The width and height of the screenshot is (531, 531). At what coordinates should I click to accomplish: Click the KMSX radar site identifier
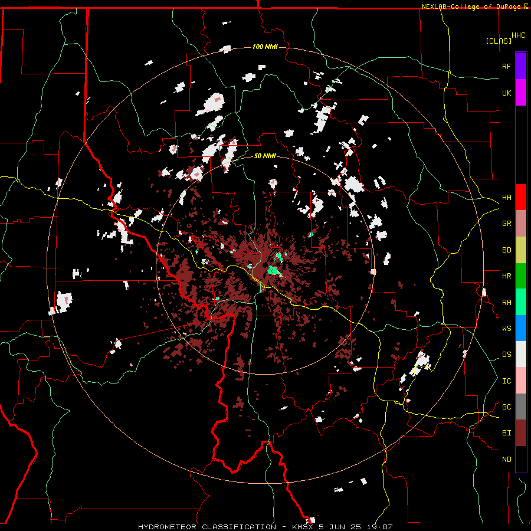(x=303, y=527)
